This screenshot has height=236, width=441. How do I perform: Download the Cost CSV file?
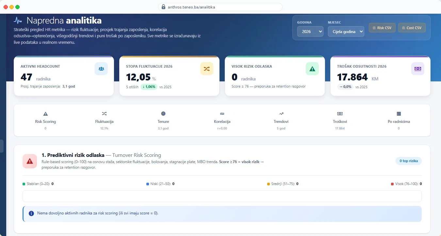[412, 28]
